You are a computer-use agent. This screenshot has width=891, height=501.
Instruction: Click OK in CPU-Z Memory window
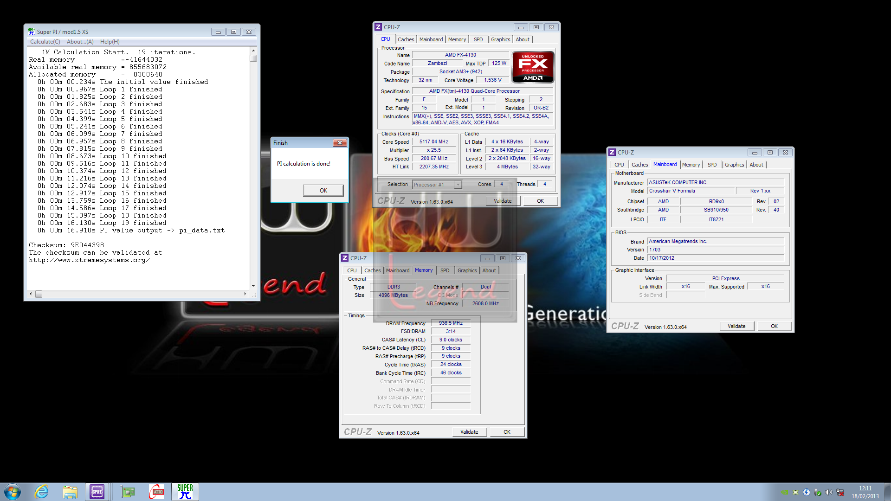[x=507, y=432]
